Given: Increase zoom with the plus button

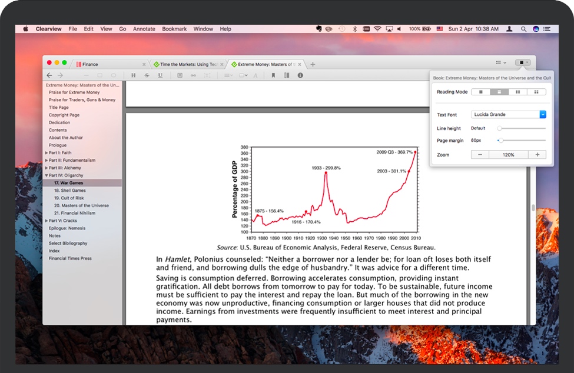Looking at the screenshot, I should point(537,155).
